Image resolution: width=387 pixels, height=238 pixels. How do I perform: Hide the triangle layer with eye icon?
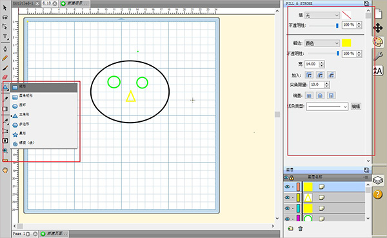coord(287,197)
